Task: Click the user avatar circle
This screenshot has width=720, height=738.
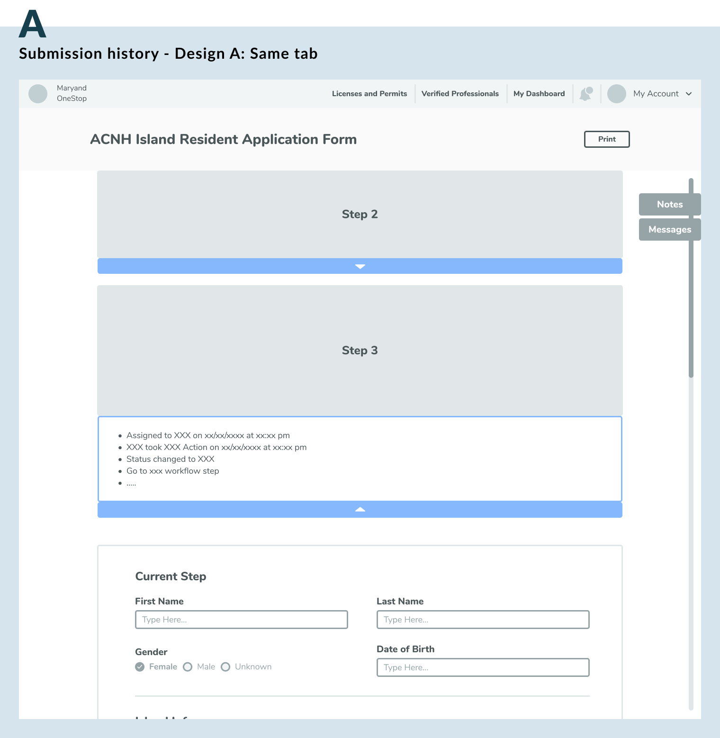Action: (x=616, y=94)
